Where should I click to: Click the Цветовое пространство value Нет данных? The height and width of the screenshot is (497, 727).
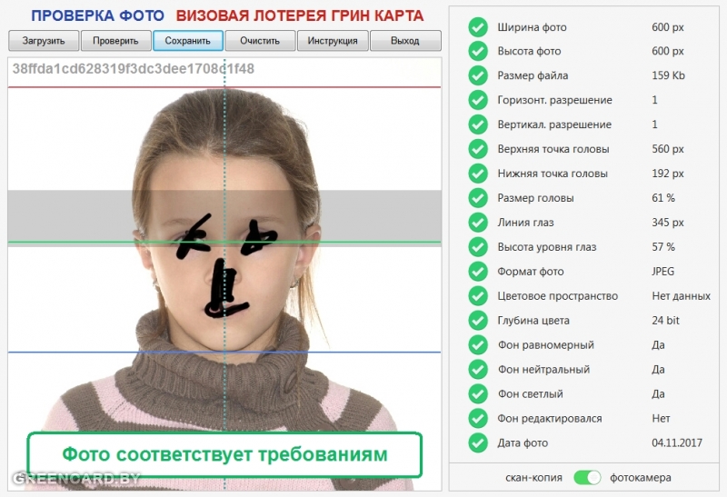pos(681,296)
